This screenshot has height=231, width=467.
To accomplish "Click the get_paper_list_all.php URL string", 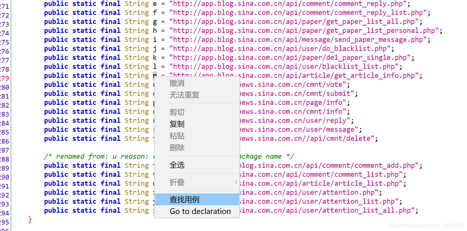I will coord(294,22).
